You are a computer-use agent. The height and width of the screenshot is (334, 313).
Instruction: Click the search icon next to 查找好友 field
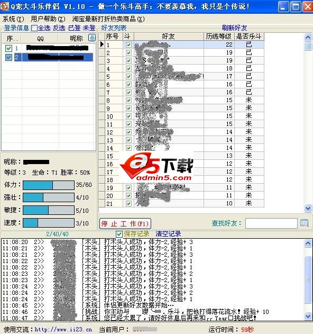[304, 223]
